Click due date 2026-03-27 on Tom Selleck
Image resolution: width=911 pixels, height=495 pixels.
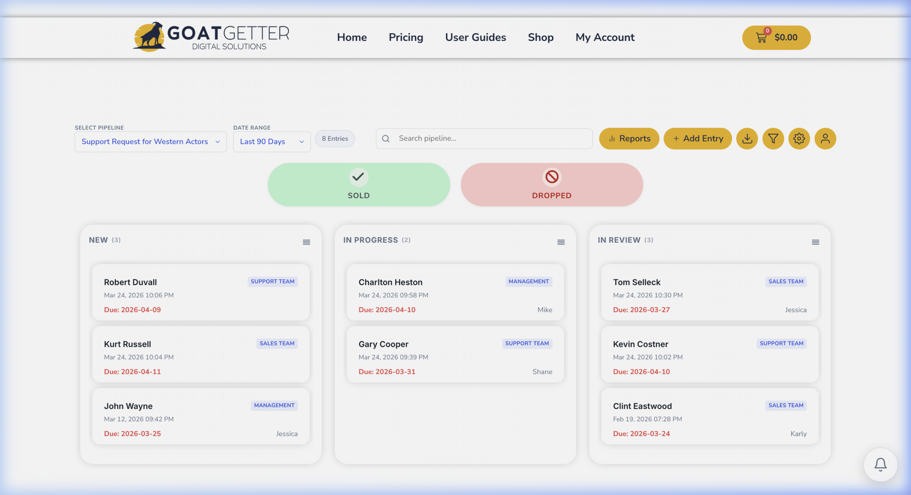641,310
